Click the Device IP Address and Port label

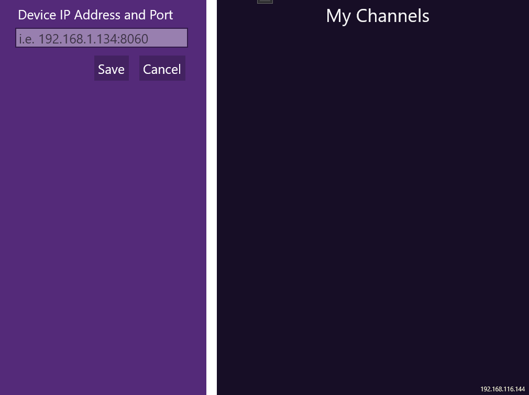pos(95,15)
